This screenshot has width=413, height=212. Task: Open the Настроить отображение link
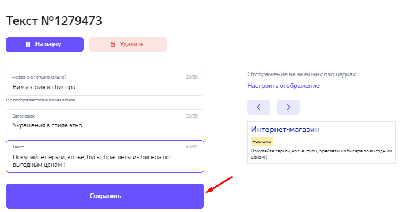[x=283, y=86]
